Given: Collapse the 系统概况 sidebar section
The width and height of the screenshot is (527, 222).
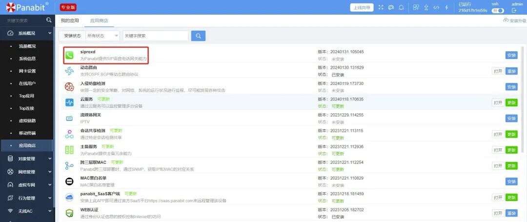Looking at the screenshot, I should coord(27,33).
